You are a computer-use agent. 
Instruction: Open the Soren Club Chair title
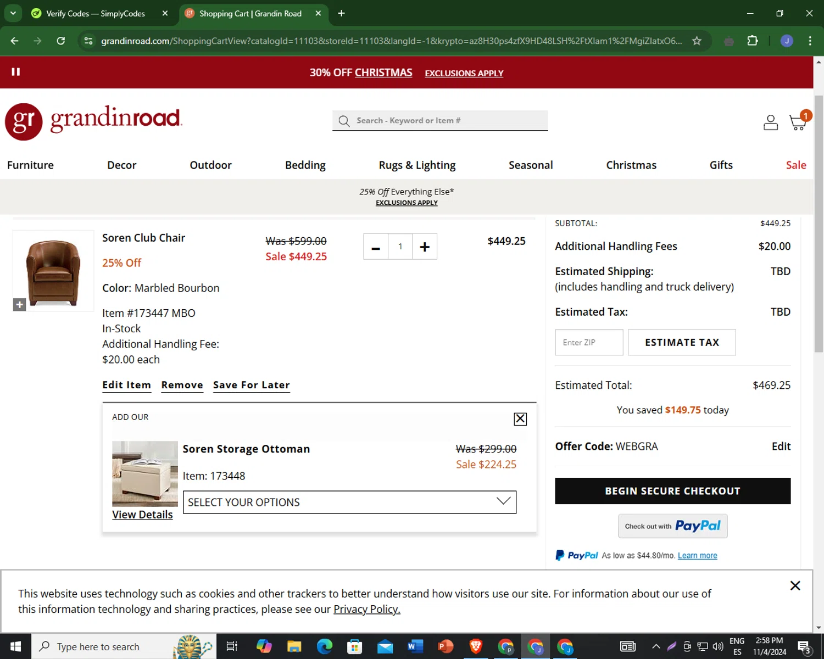(143, 238)
